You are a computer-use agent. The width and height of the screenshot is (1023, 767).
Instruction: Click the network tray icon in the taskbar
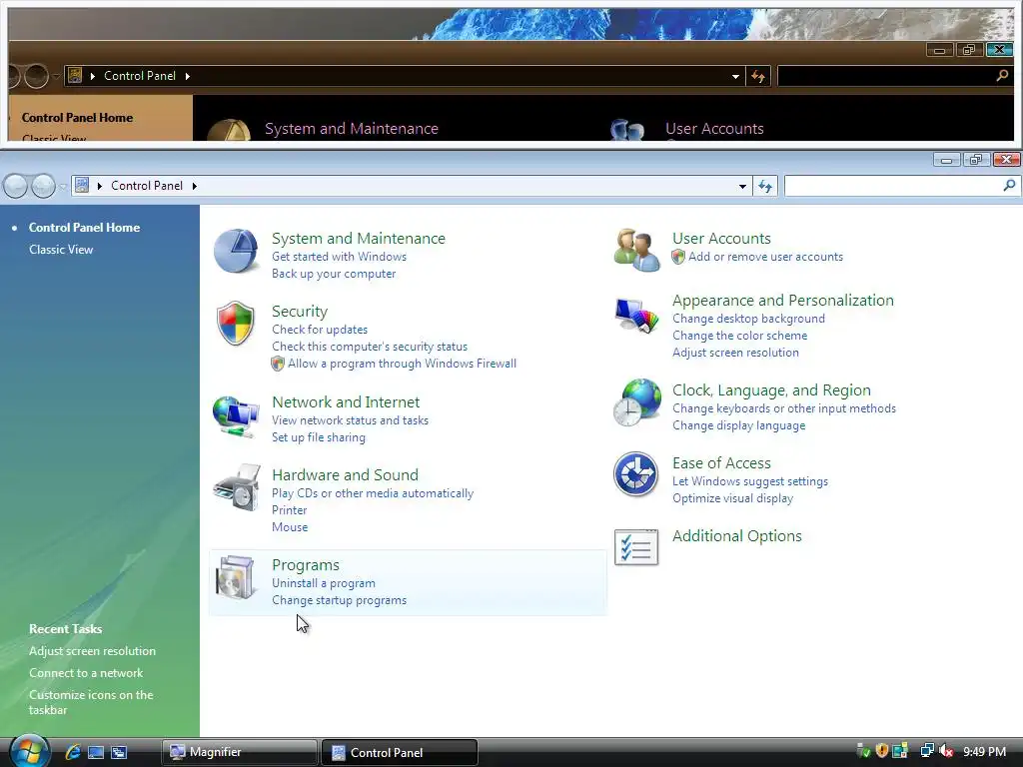927,751
